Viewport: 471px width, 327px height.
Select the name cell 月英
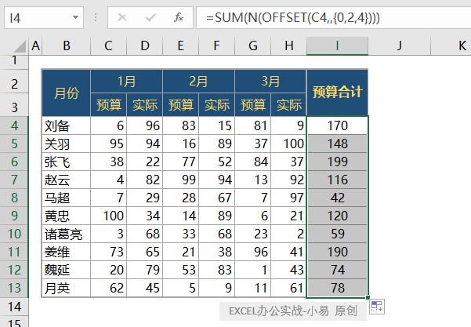(67, 288)
